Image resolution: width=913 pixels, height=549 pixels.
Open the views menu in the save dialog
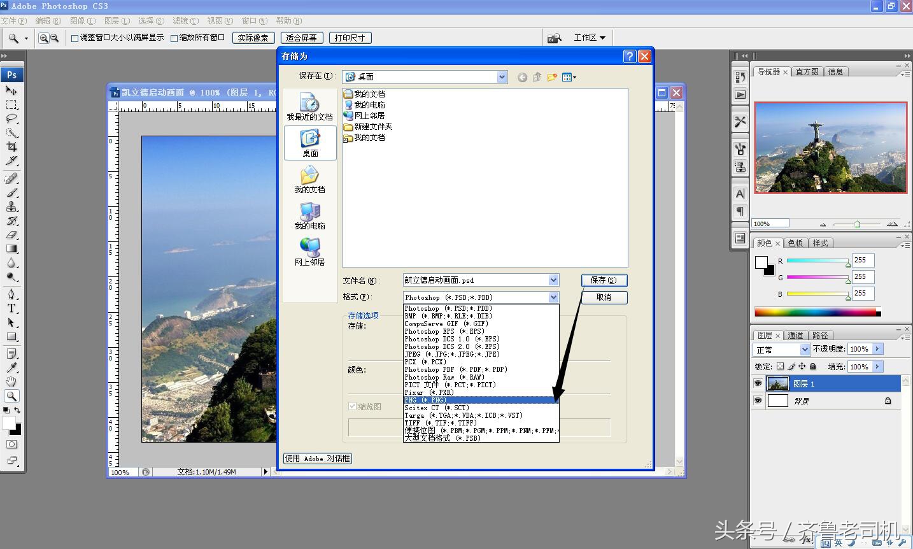pos(569,77)
